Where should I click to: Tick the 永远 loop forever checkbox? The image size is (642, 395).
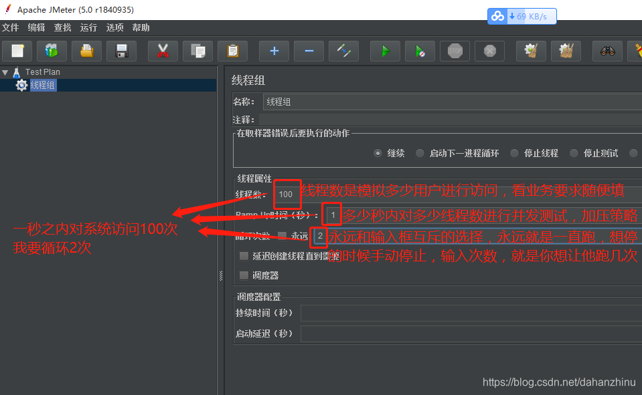(282, 235)
